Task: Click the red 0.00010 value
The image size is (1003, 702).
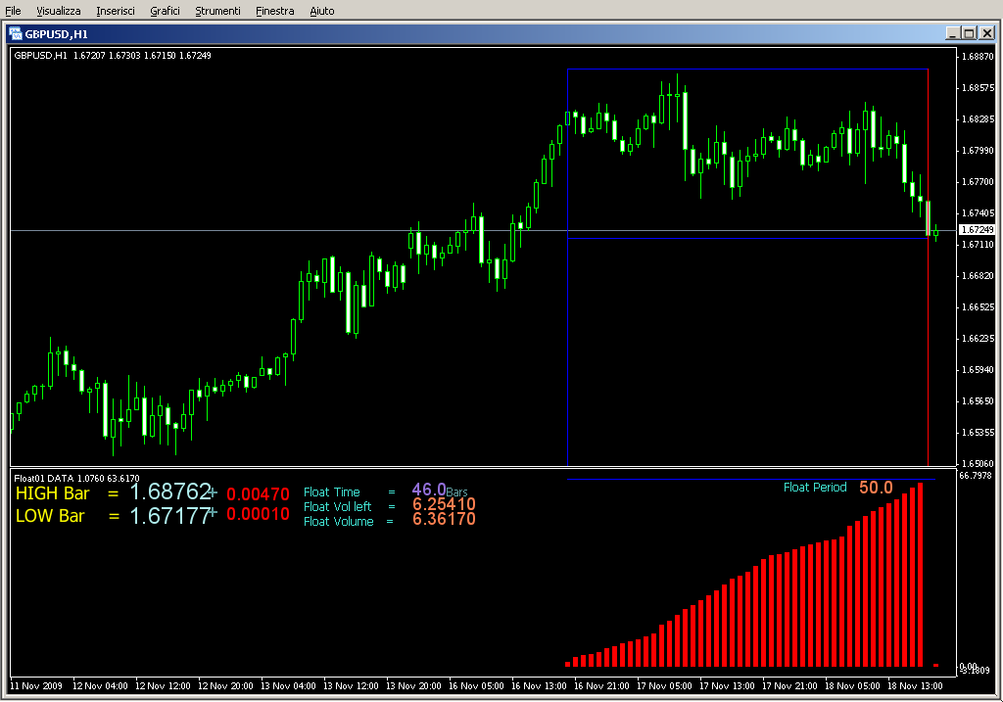Action: (x=258, y=514)
